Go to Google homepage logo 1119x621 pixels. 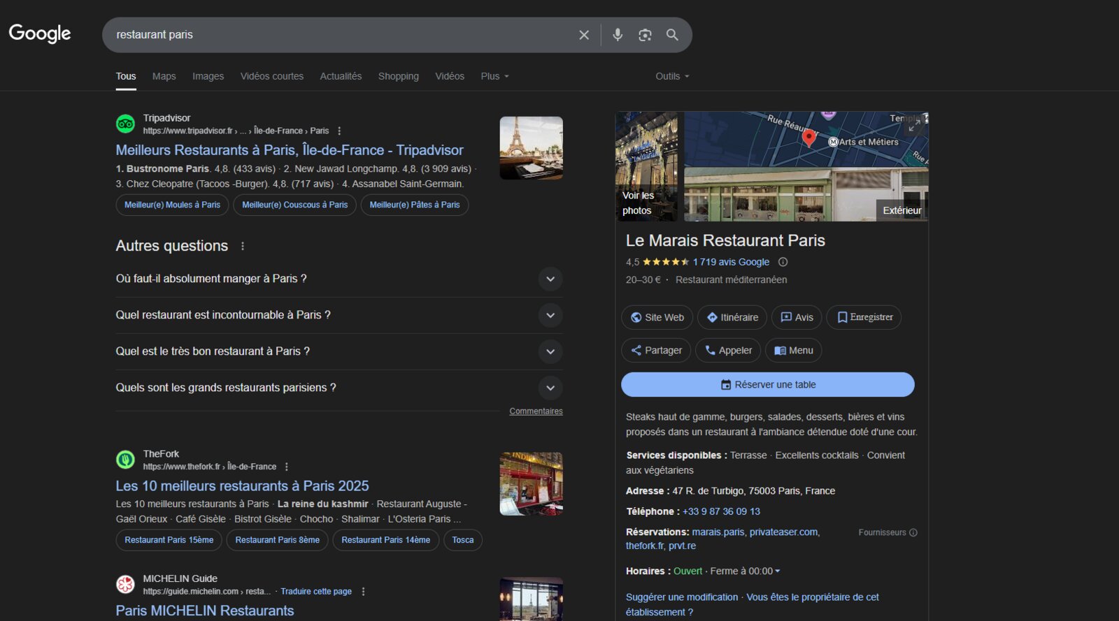(40, 34)
